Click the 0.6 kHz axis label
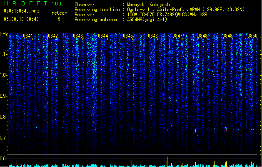Viewport: 262px width, 167px height. [3, 159]
